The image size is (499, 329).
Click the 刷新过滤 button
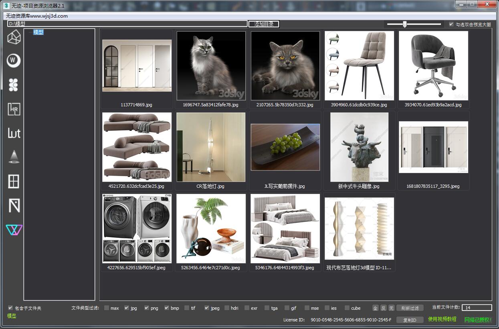click(x=410, y=308)
